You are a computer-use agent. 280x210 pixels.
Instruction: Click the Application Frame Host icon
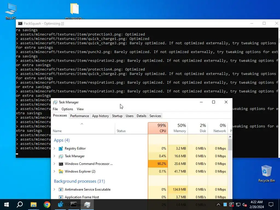pos(61,197)
